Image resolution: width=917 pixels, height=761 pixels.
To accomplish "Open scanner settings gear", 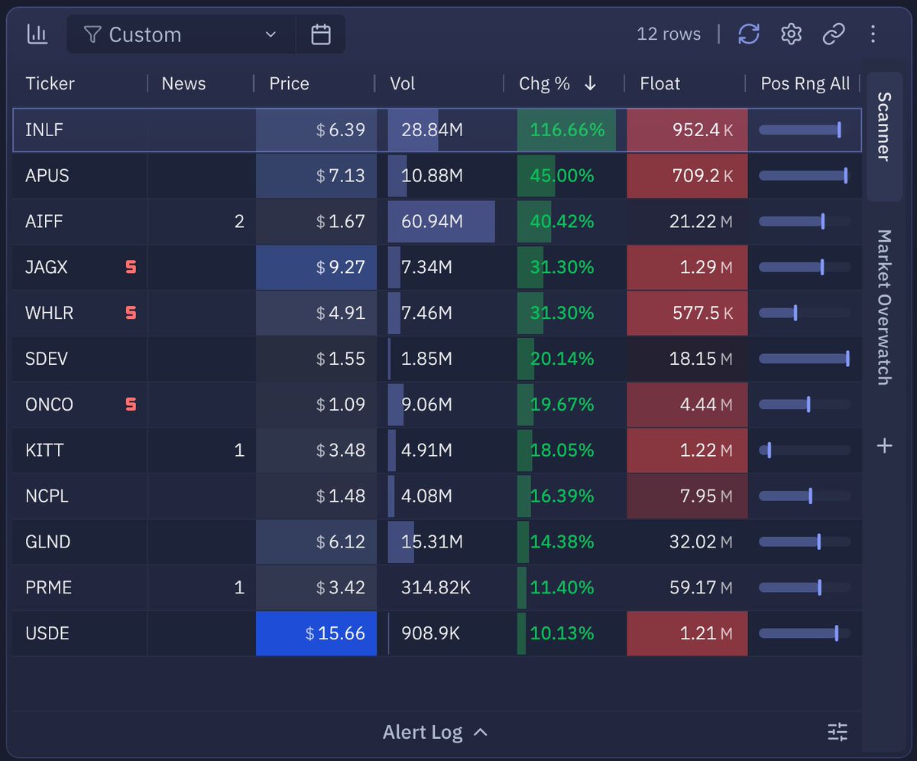I will [791, 34].
